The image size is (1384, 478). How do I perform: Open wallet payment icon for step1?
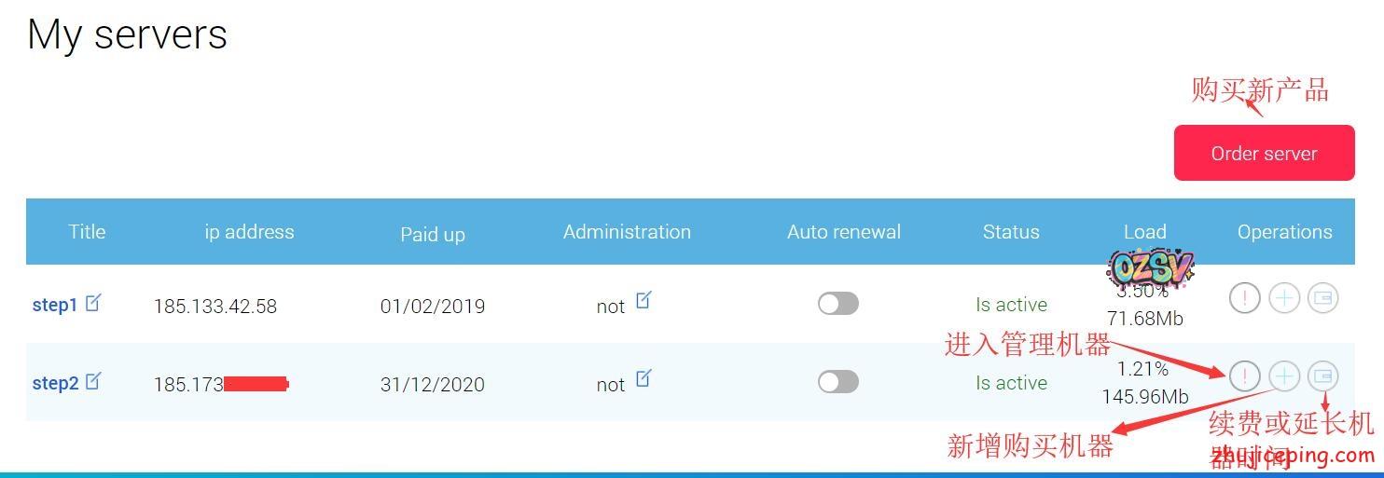1322,298
